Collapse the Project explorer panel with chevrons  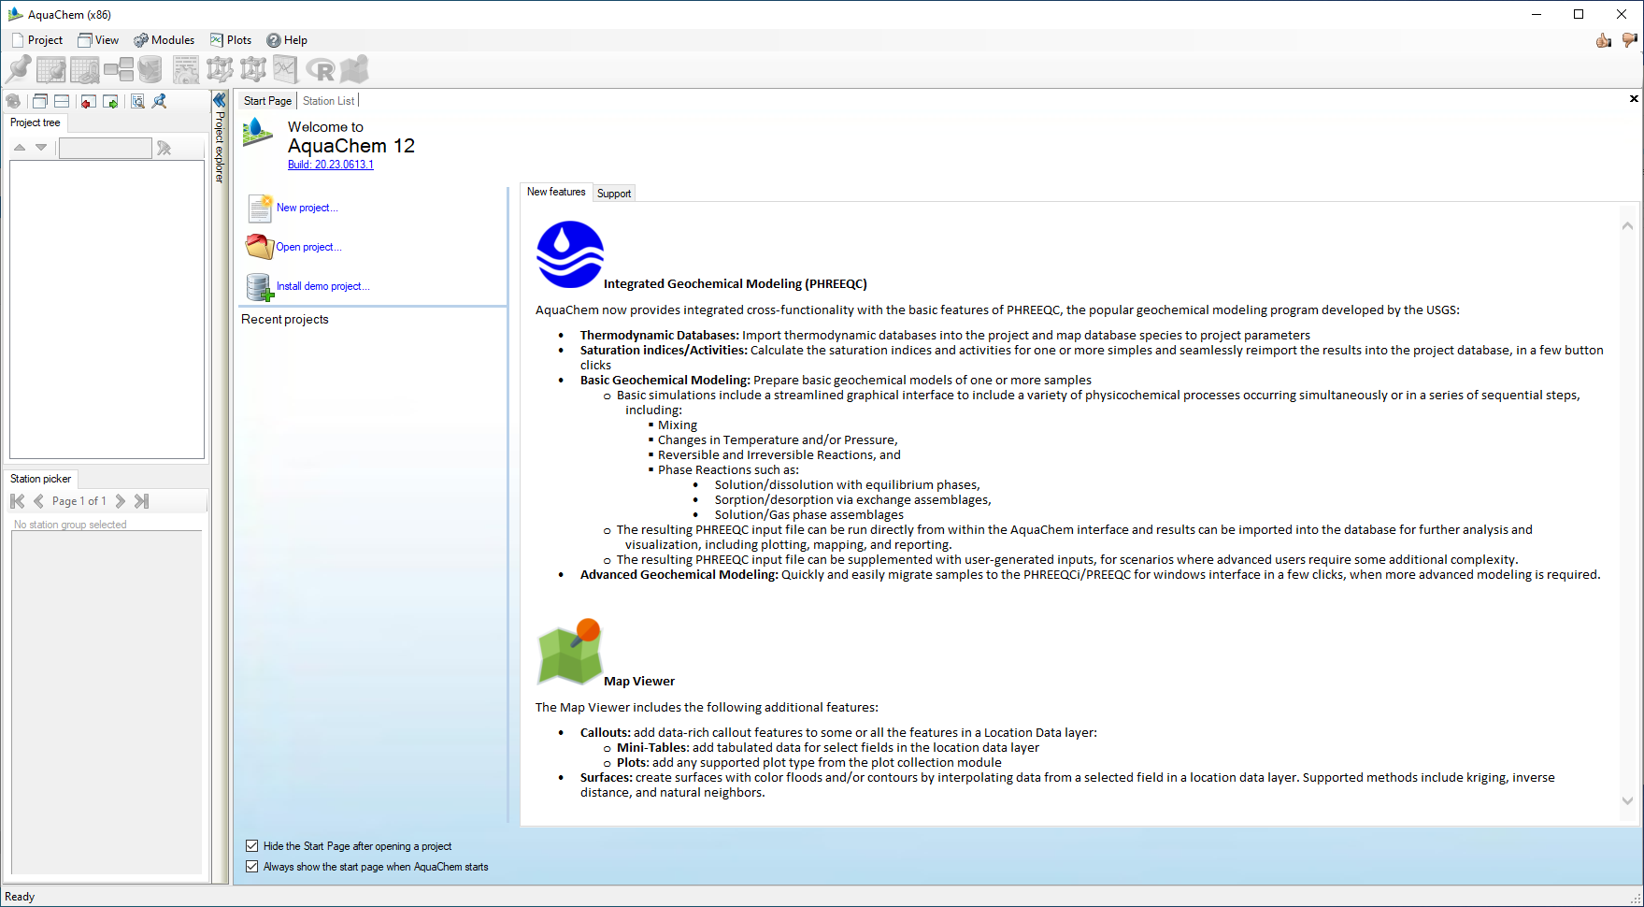coord(220,100)
